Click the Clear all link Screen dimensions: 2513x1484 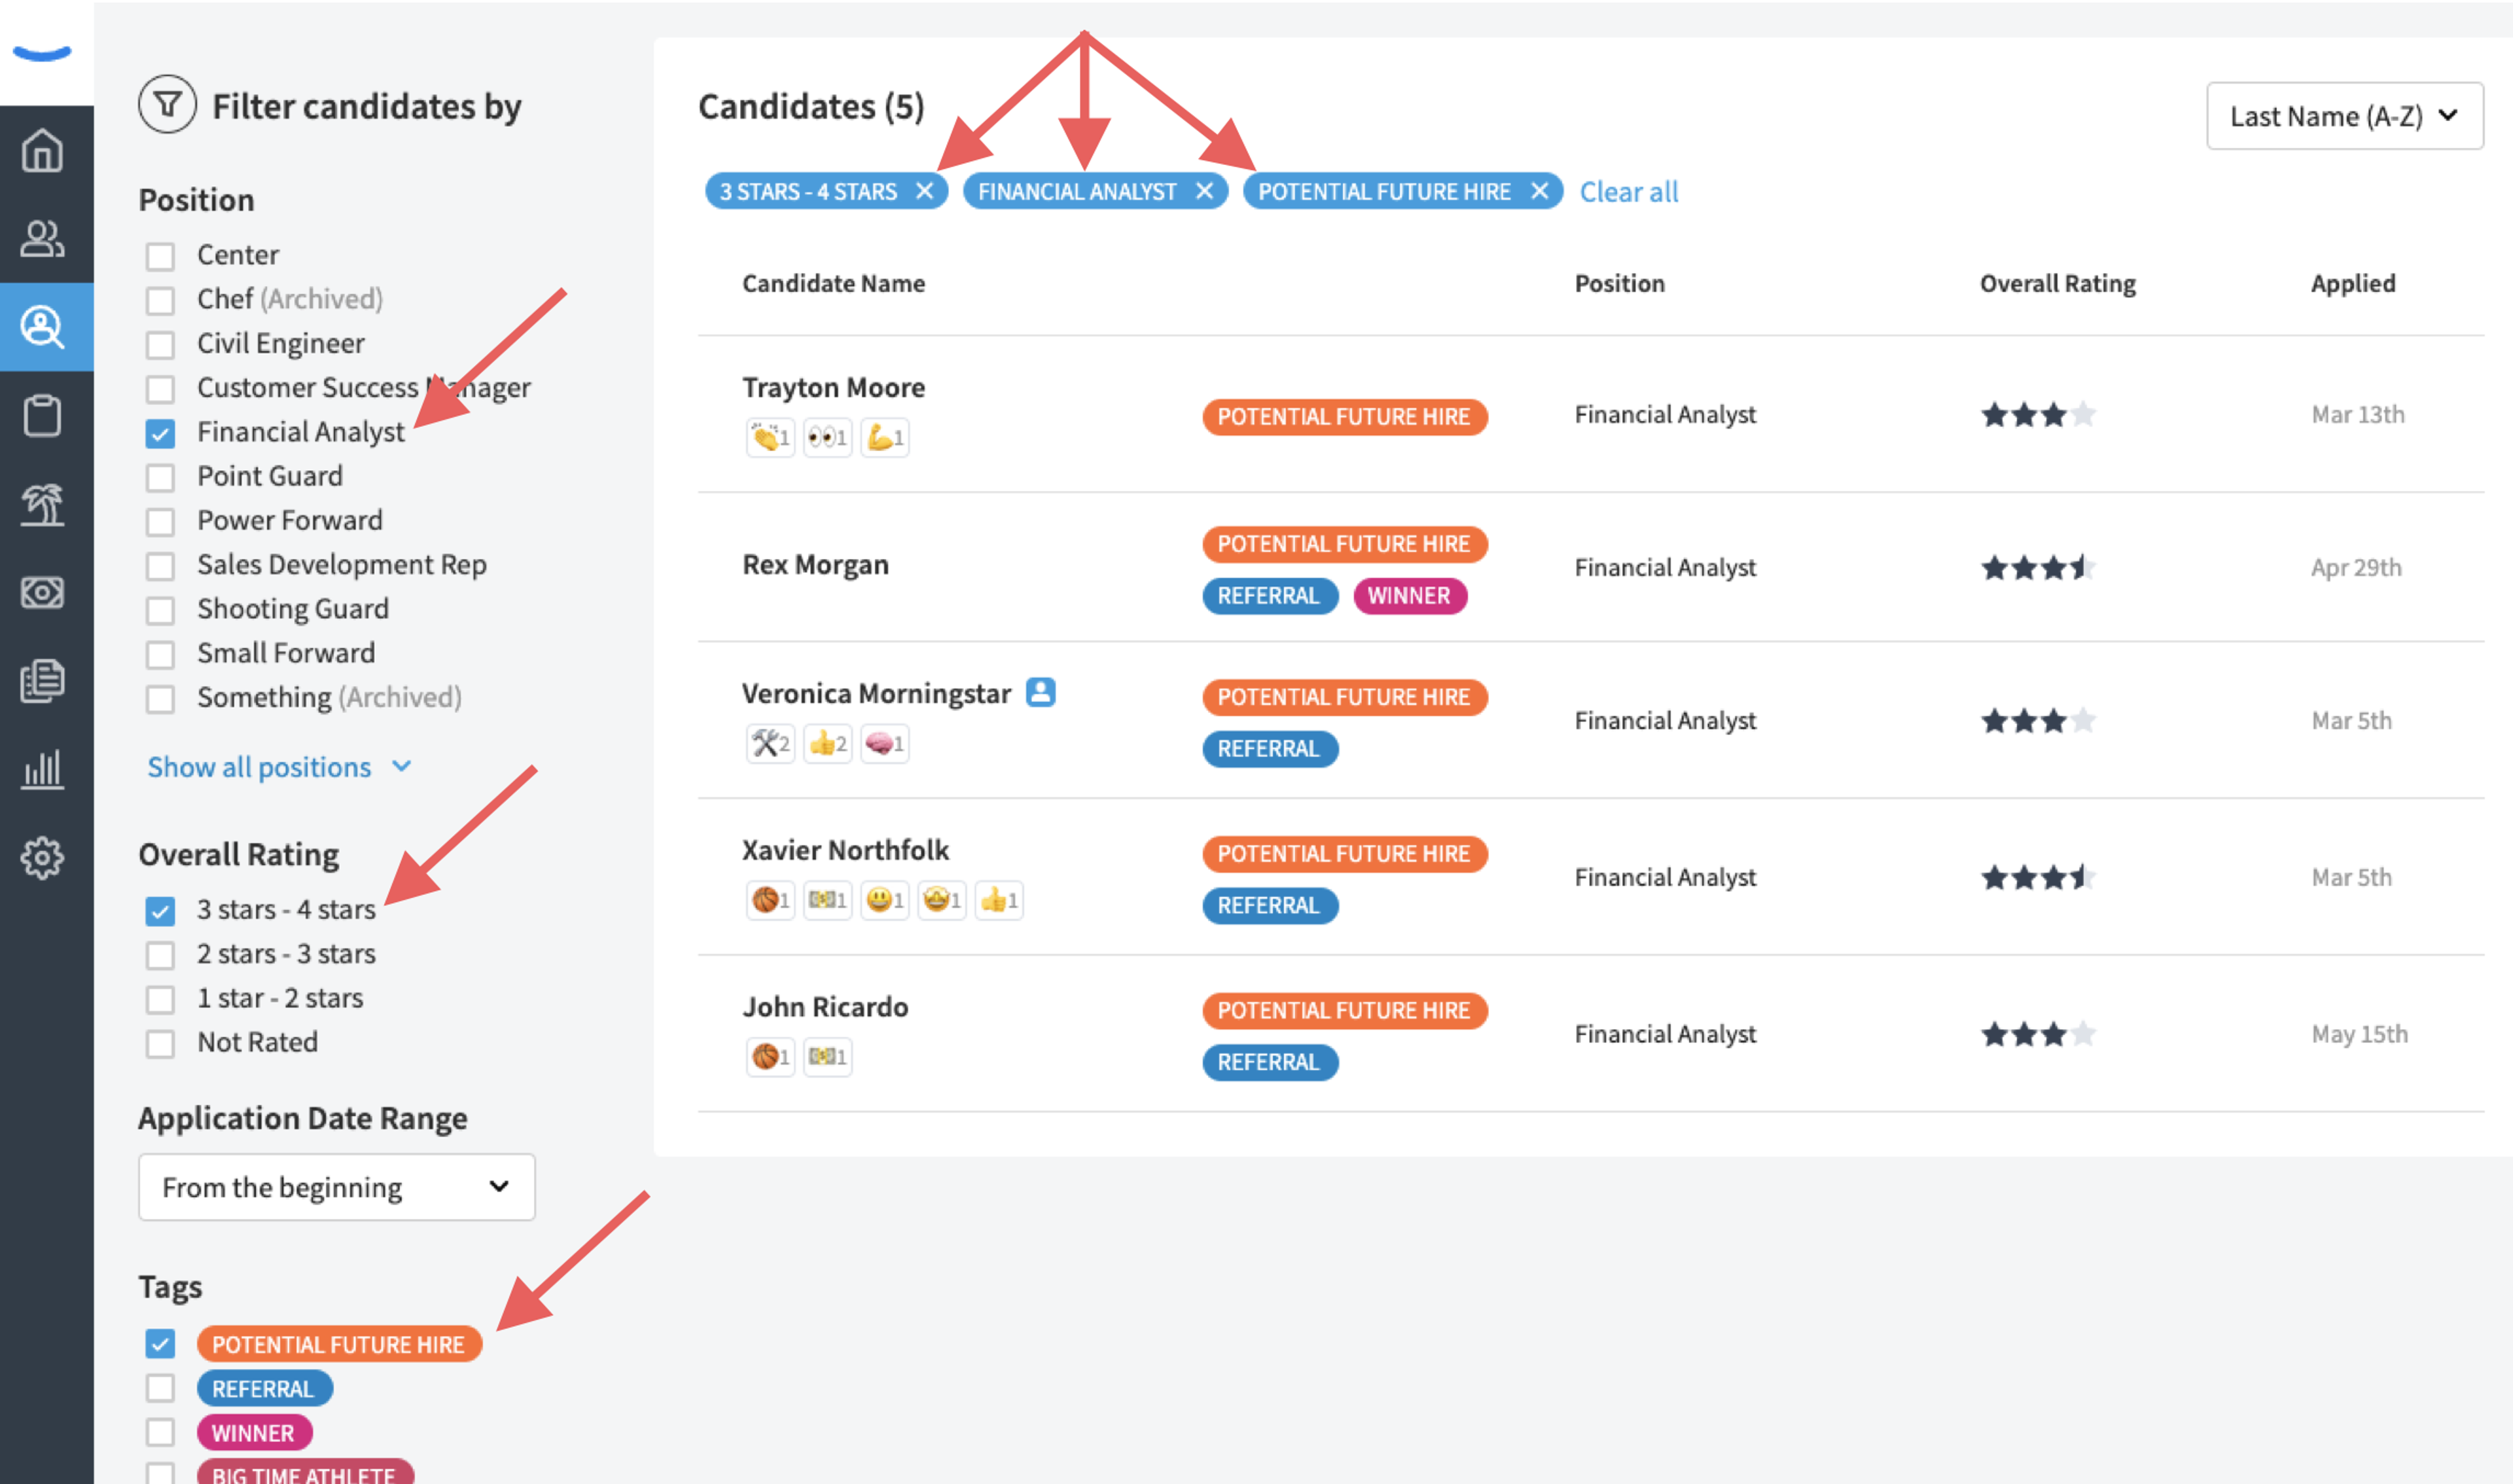pos(1628,191)
